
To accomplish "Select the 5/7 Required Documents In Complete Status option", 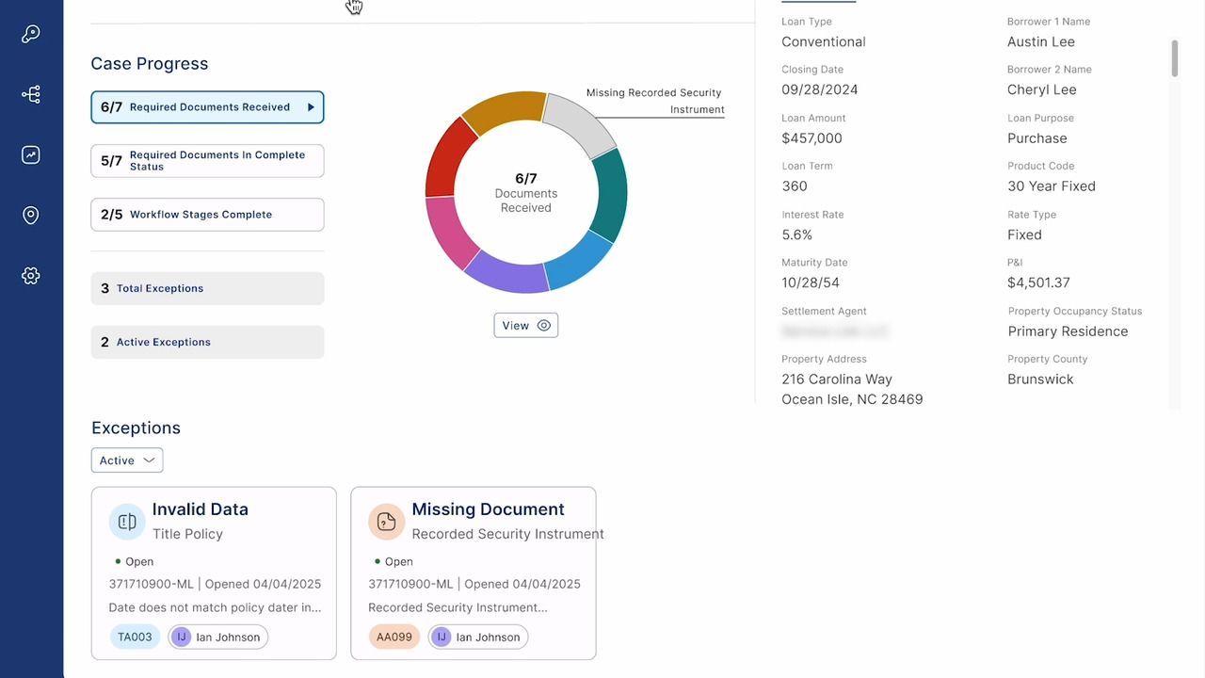I will pos(207,161).
